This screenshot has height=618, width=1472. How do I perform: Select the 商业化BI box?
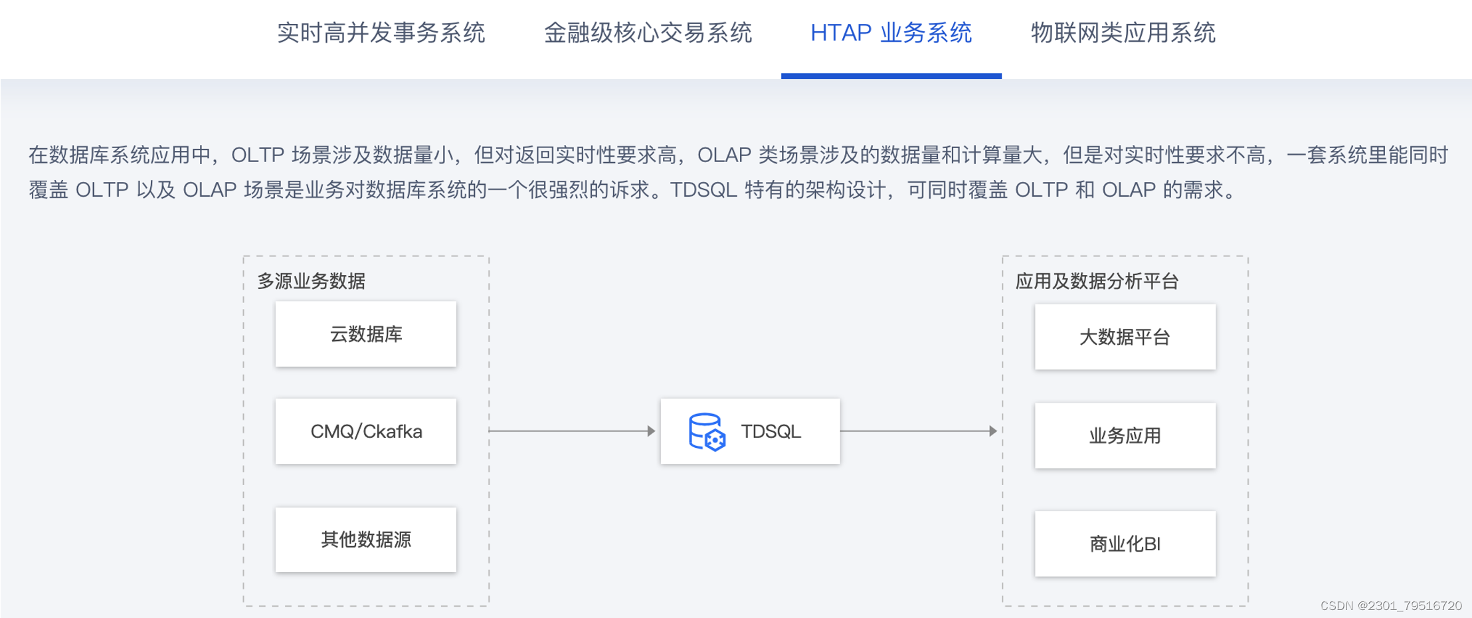tap(1125, 544)
